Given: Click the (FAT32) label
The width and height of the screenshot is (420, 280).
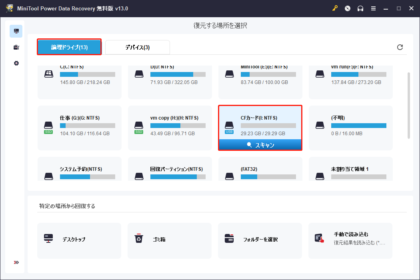Looking at the screenshot, I should click(x=249, y=169).
